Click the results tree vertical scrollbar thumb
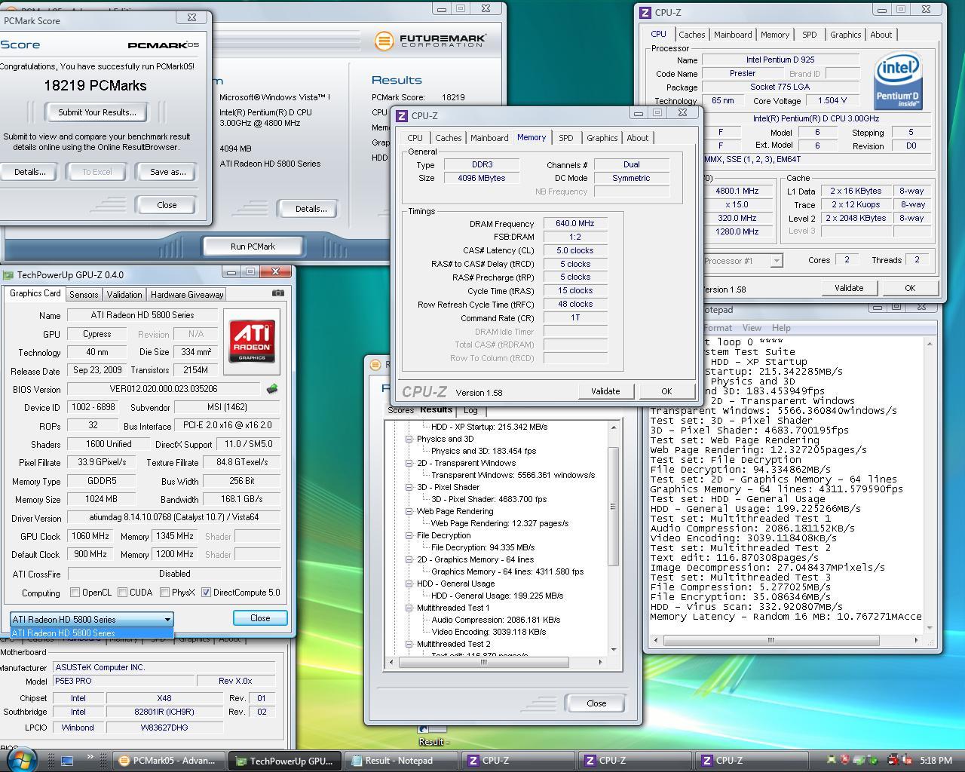 tap(614, 506)
